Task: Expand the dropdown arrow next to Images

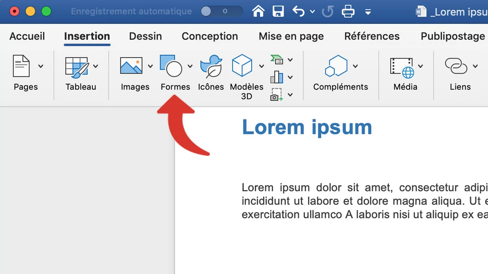Action: pyautogui.click(x=150, y=66)
